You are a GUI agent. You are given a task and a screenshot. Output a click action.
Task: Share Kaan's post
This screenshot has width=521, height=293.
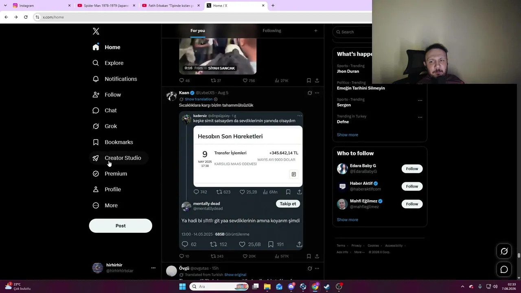click(317, 256)
